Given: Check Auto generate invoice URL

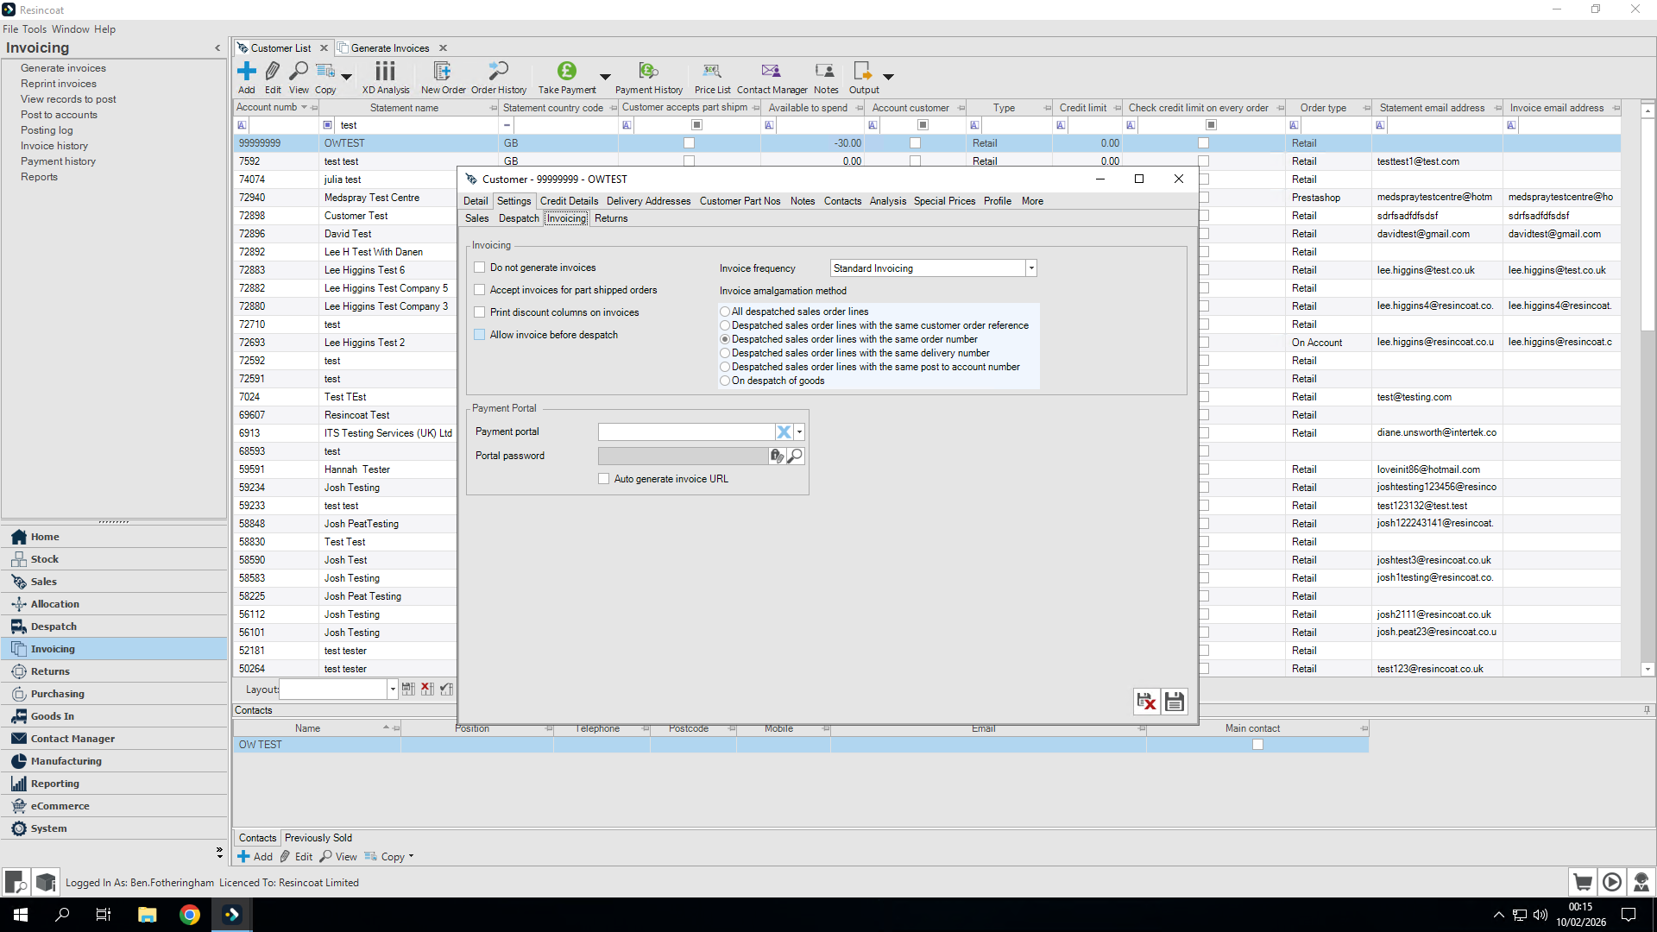Looking at the screenshot, I should 604,479.
